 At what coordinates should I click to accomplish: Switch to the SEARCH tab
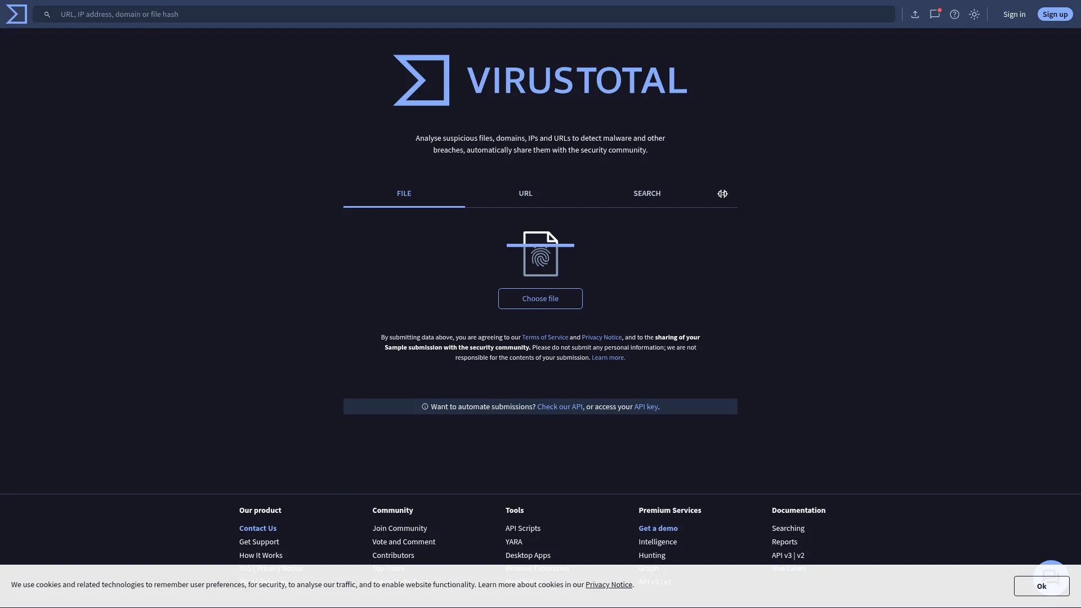click(647, 193)
